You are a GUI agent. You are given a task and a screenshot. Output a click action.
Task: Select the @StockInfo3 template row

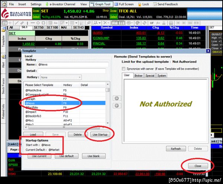[65, 116]
